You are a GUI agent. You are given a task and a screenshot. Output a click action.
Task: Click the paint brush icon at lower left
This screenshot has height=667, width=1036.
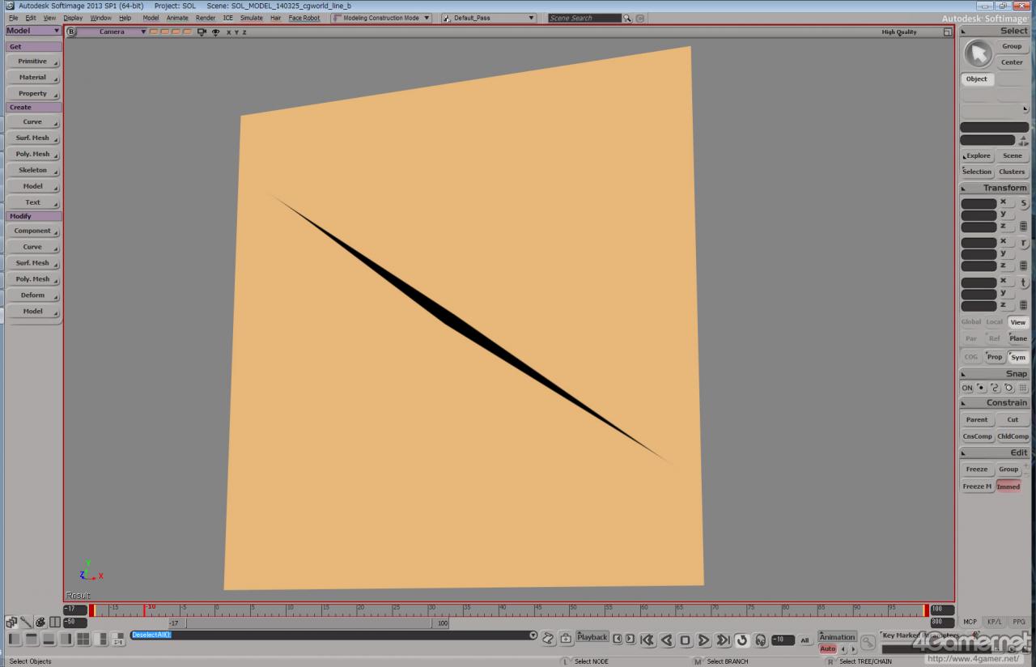tap(26, 622)
